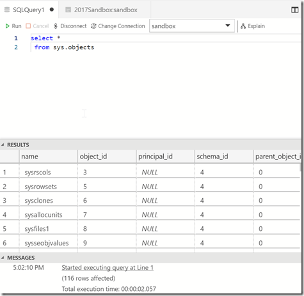Collapse the RESULTS panel
The width and height of the screenshot is (304, 296).
(3, 144)
